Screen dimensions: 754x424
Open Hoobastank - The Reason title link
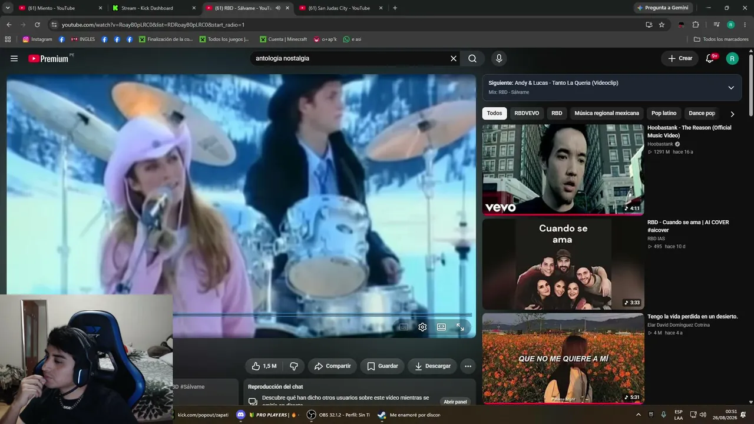(689, 131)
